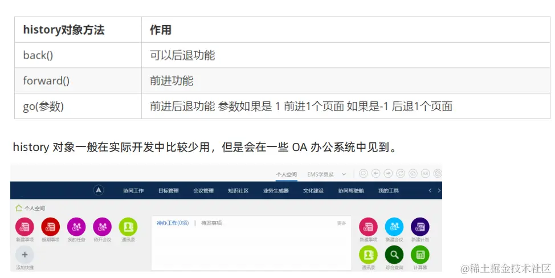Open the green 通讯录 icon beside 待开会议

coord(128,227)
